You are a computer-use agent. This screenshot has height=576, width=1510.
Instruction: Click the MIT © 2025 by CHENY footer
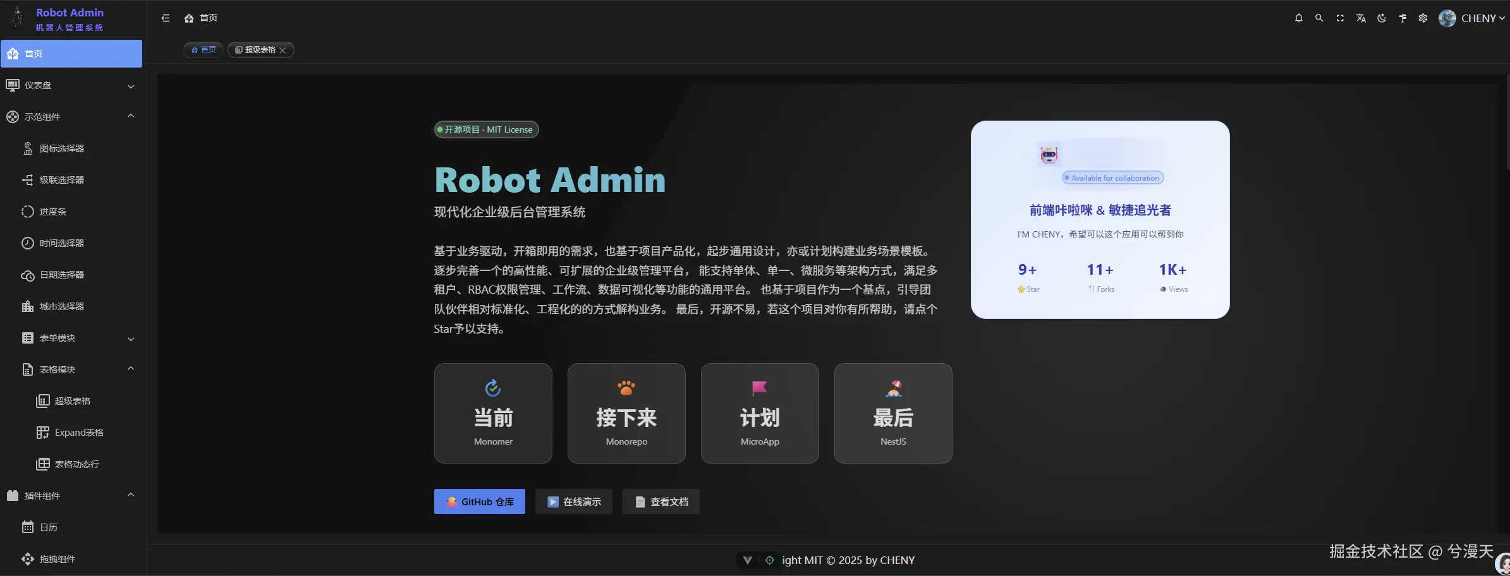tap(848, 560)
